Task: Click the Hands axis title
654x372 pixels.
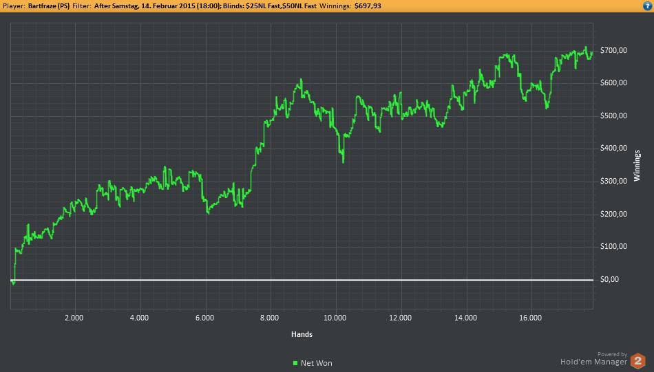Action: coord(302,334)
